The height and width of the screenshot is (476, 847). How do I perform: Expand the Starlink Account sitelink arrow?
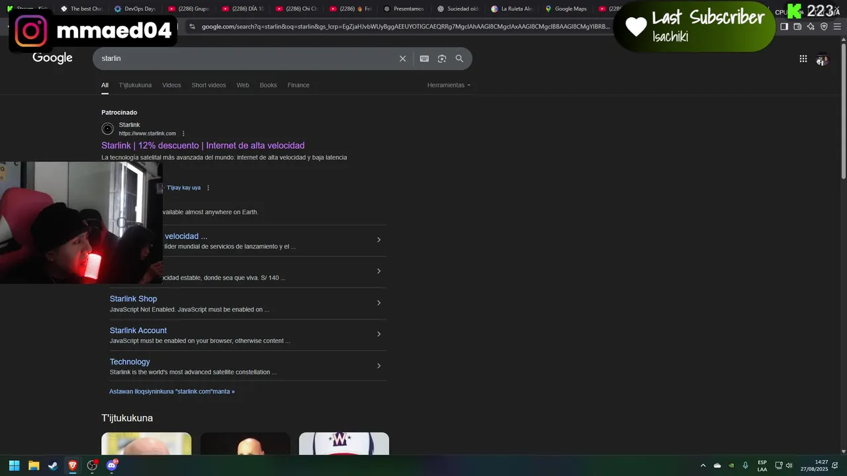[x=379, y=334]
